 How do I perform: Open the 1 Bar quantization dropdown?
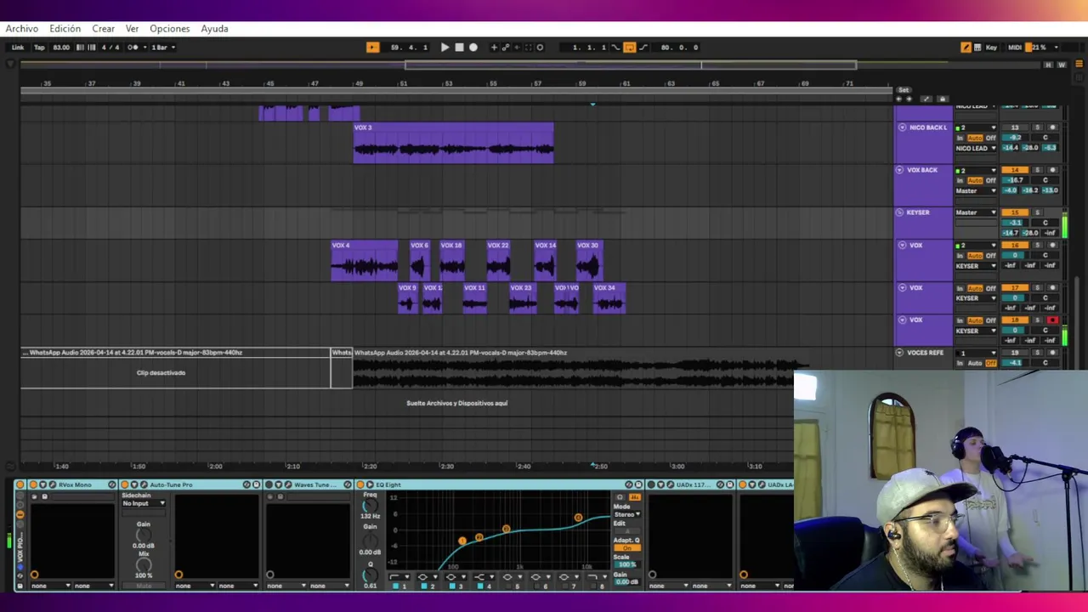click(162, 48)
